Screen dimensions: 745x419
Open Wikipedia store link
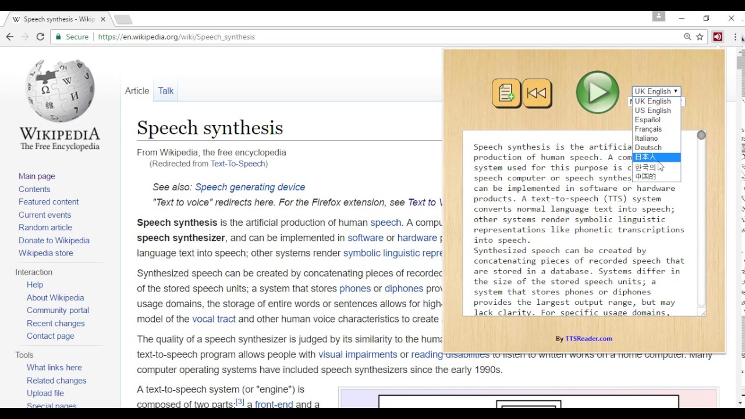pyautogui.click(x=46, y=253)
